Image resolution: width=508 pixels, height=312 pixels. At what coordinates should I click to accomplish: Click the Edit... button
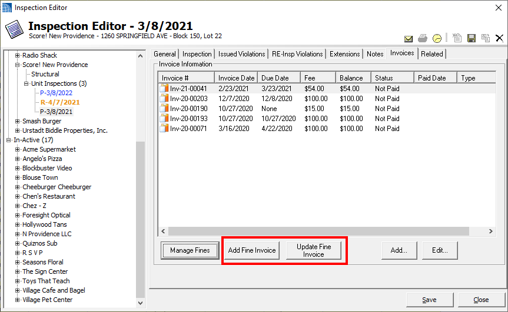point(440,250)
